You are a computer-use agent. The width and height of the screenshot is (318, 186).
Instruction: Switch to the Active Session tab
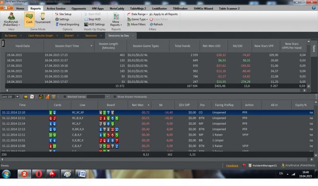point(56,8)
